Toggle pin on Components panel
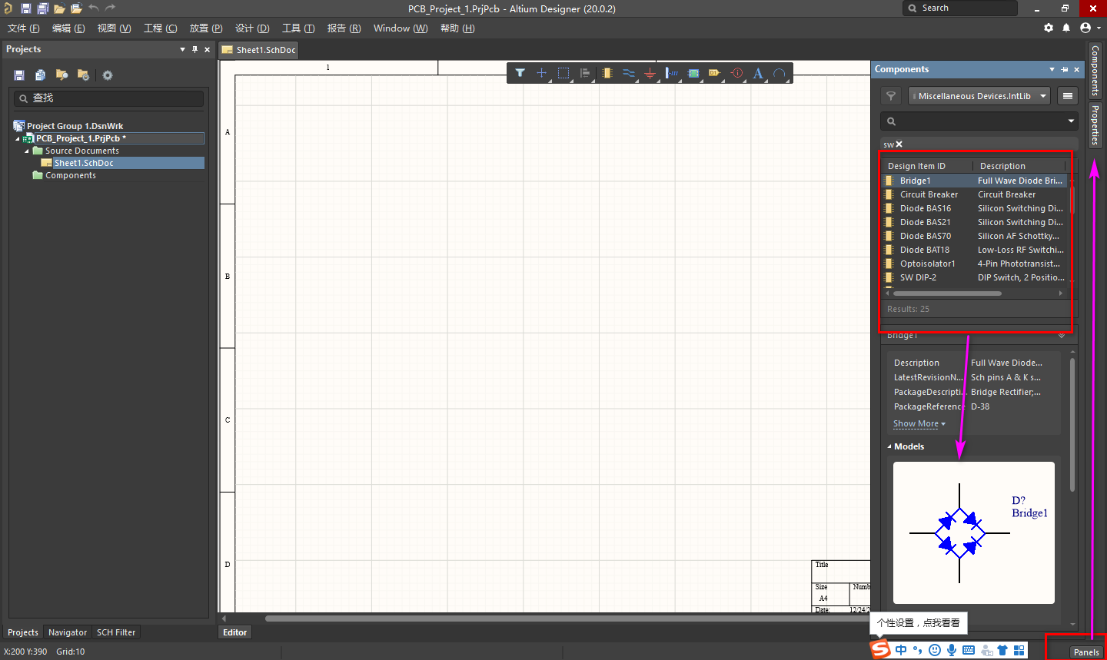 pos(1065,69)
